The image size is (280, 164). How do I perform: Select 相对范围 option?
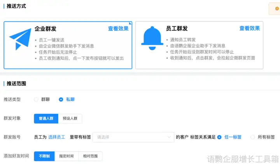[x=90, y=156]
